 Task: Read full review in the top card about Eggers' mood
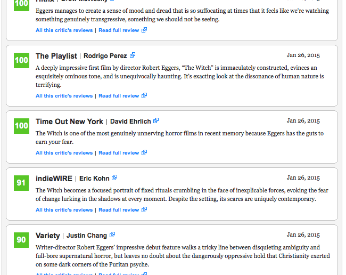[x=119, y=30]
